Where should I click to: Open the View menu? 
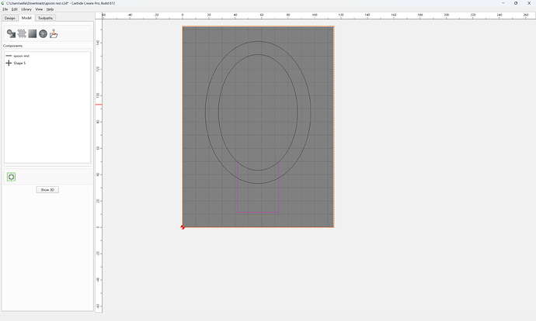point(39,9)
